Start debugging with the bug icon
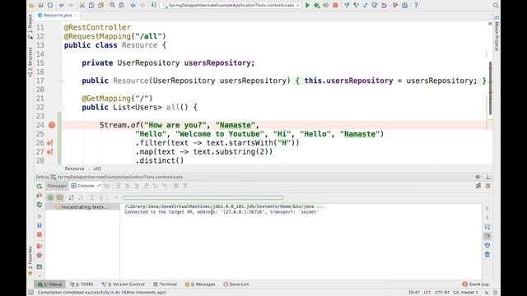Image resolution: width=527 pixels, height=296 pixels. click(316, 5)
